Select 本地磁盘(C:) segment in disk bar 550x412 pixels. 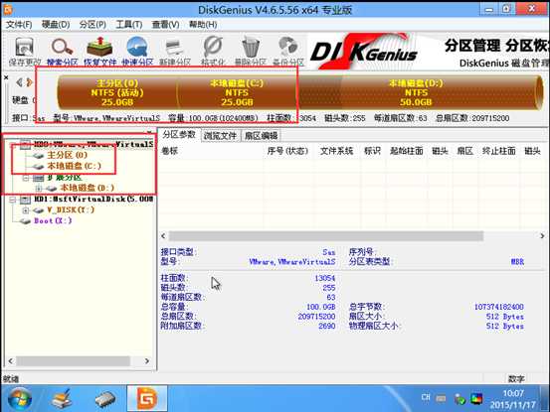[237, 92]
